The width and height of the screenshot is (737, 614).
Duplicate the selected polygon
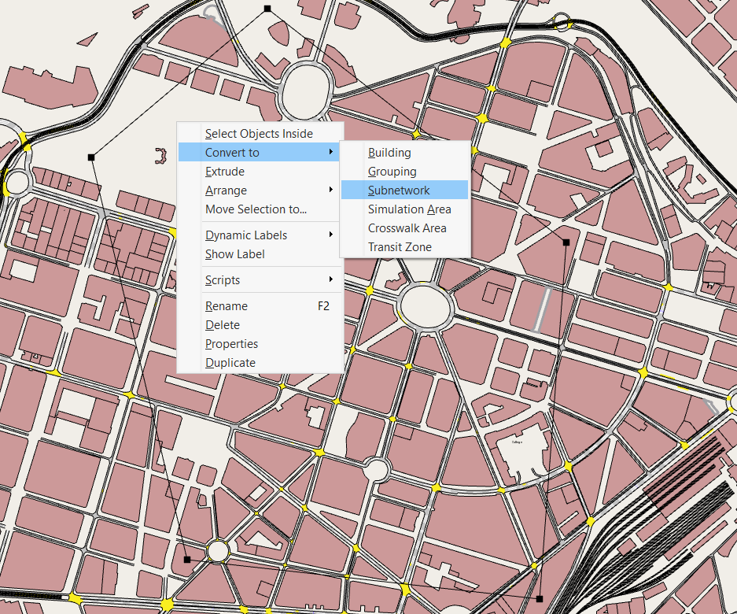pyautogui.click(x=230, y=363)
